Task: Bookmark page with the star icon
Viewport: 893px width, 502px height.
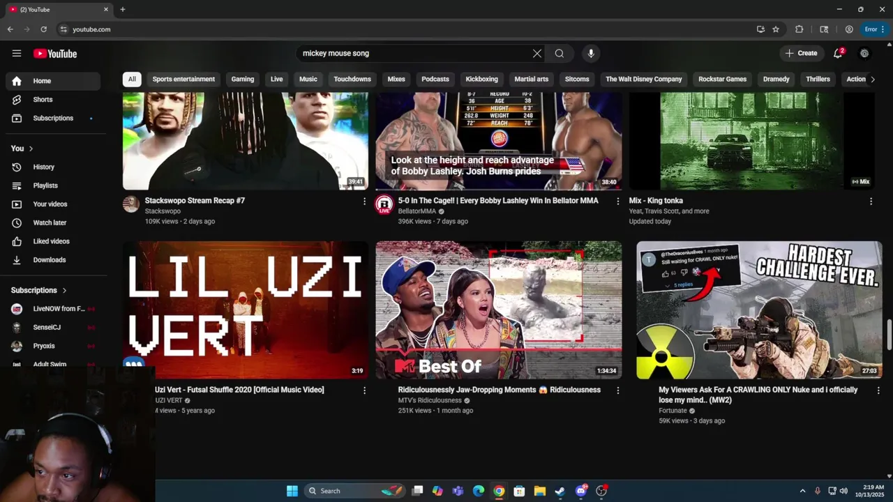Action: [776, 29]
